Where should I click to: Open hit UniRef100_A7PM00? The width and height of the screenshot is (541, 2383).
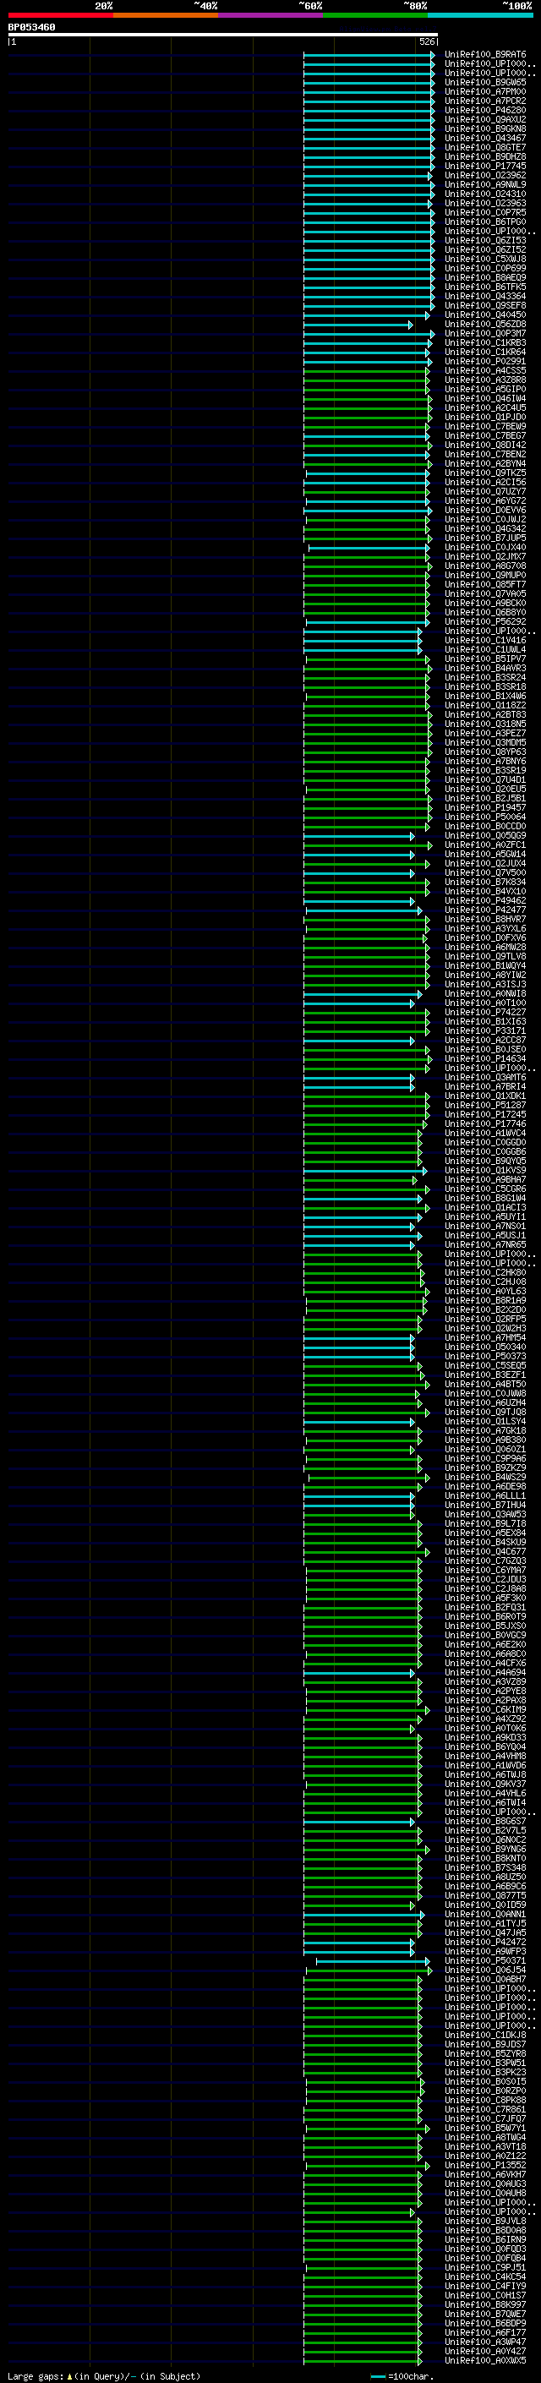click(485, 91)
